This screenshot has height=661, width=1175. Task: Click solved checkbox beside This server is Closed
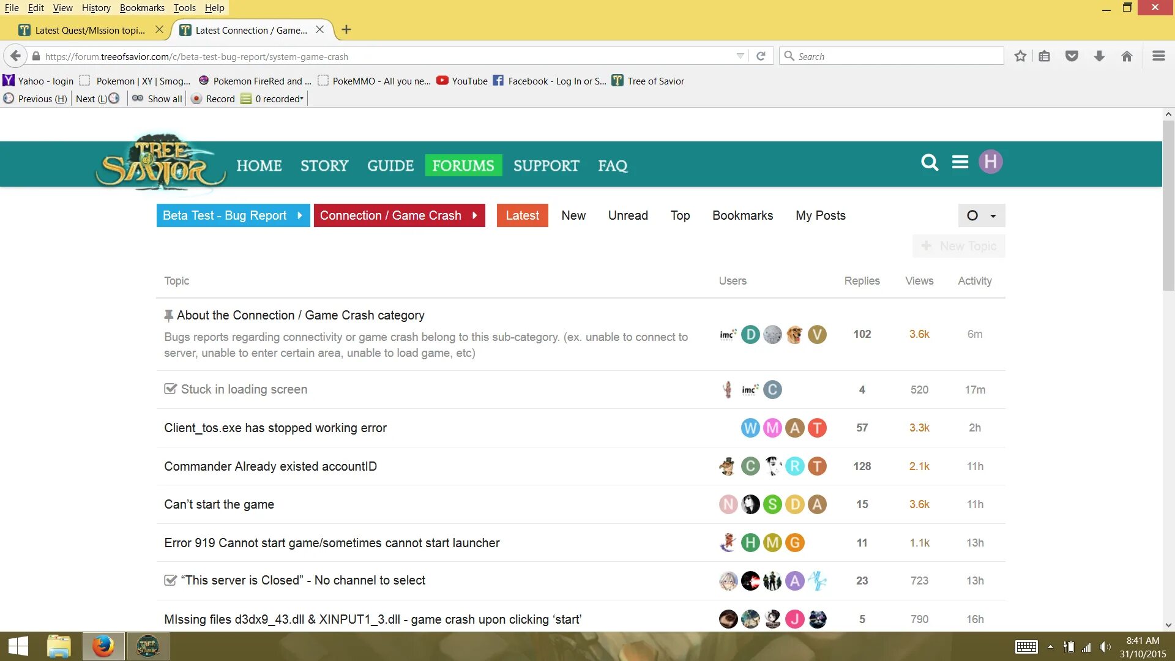(170, 580)
